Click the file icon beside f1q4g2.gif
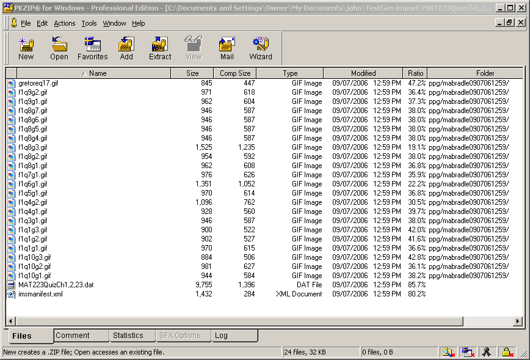Viewport: 530px width, 360px height. pyautogui.click(x=12, y=202)
